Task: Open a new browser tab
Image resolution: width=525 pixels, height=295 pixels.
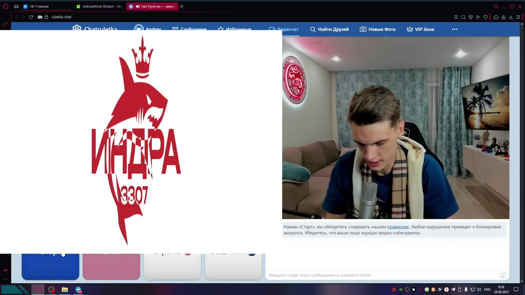Action: point(182,7)
